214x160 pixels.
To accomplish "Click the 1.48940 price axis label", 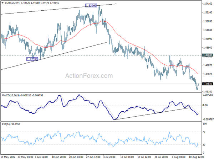I will click(208, 48).
